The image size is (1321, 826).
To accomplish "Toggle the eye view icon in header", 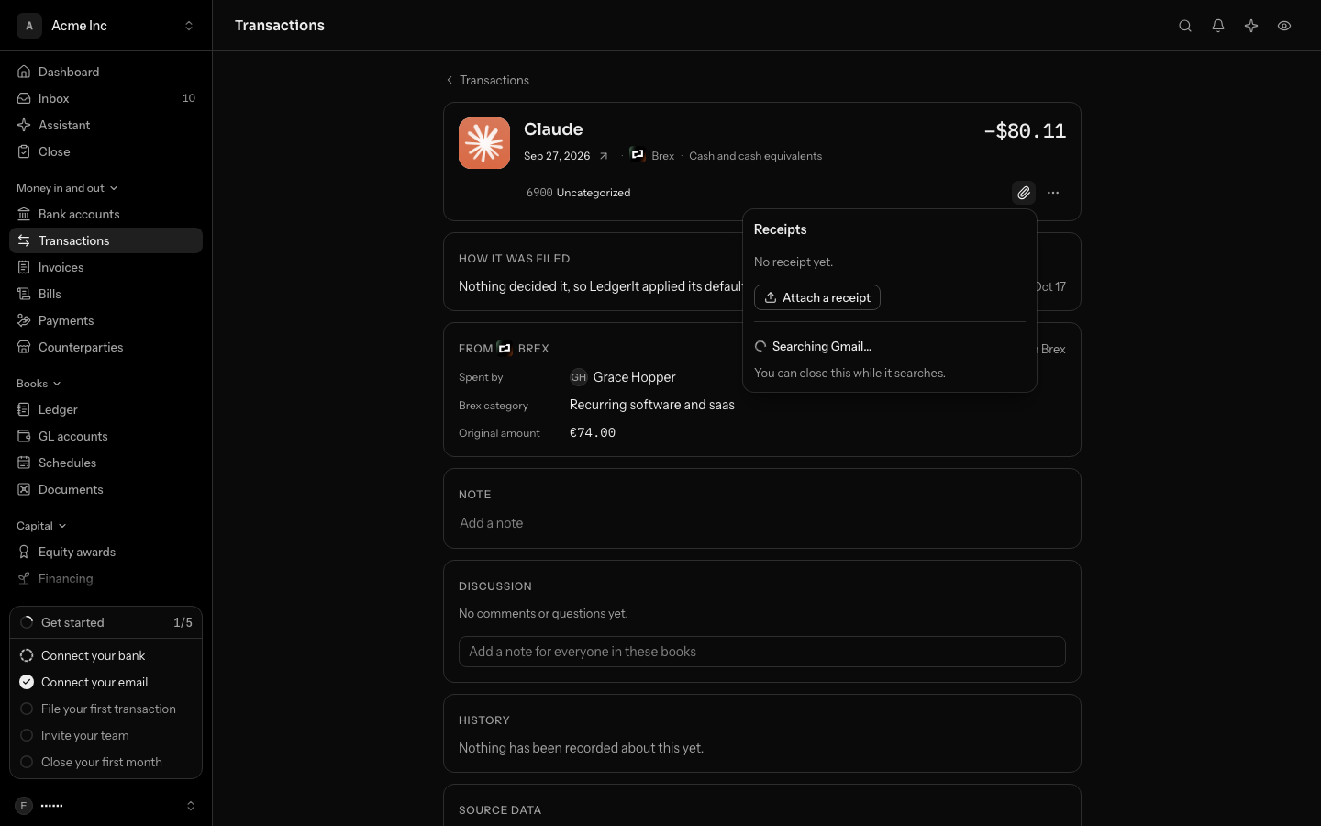I will [x=1284, y=26].
